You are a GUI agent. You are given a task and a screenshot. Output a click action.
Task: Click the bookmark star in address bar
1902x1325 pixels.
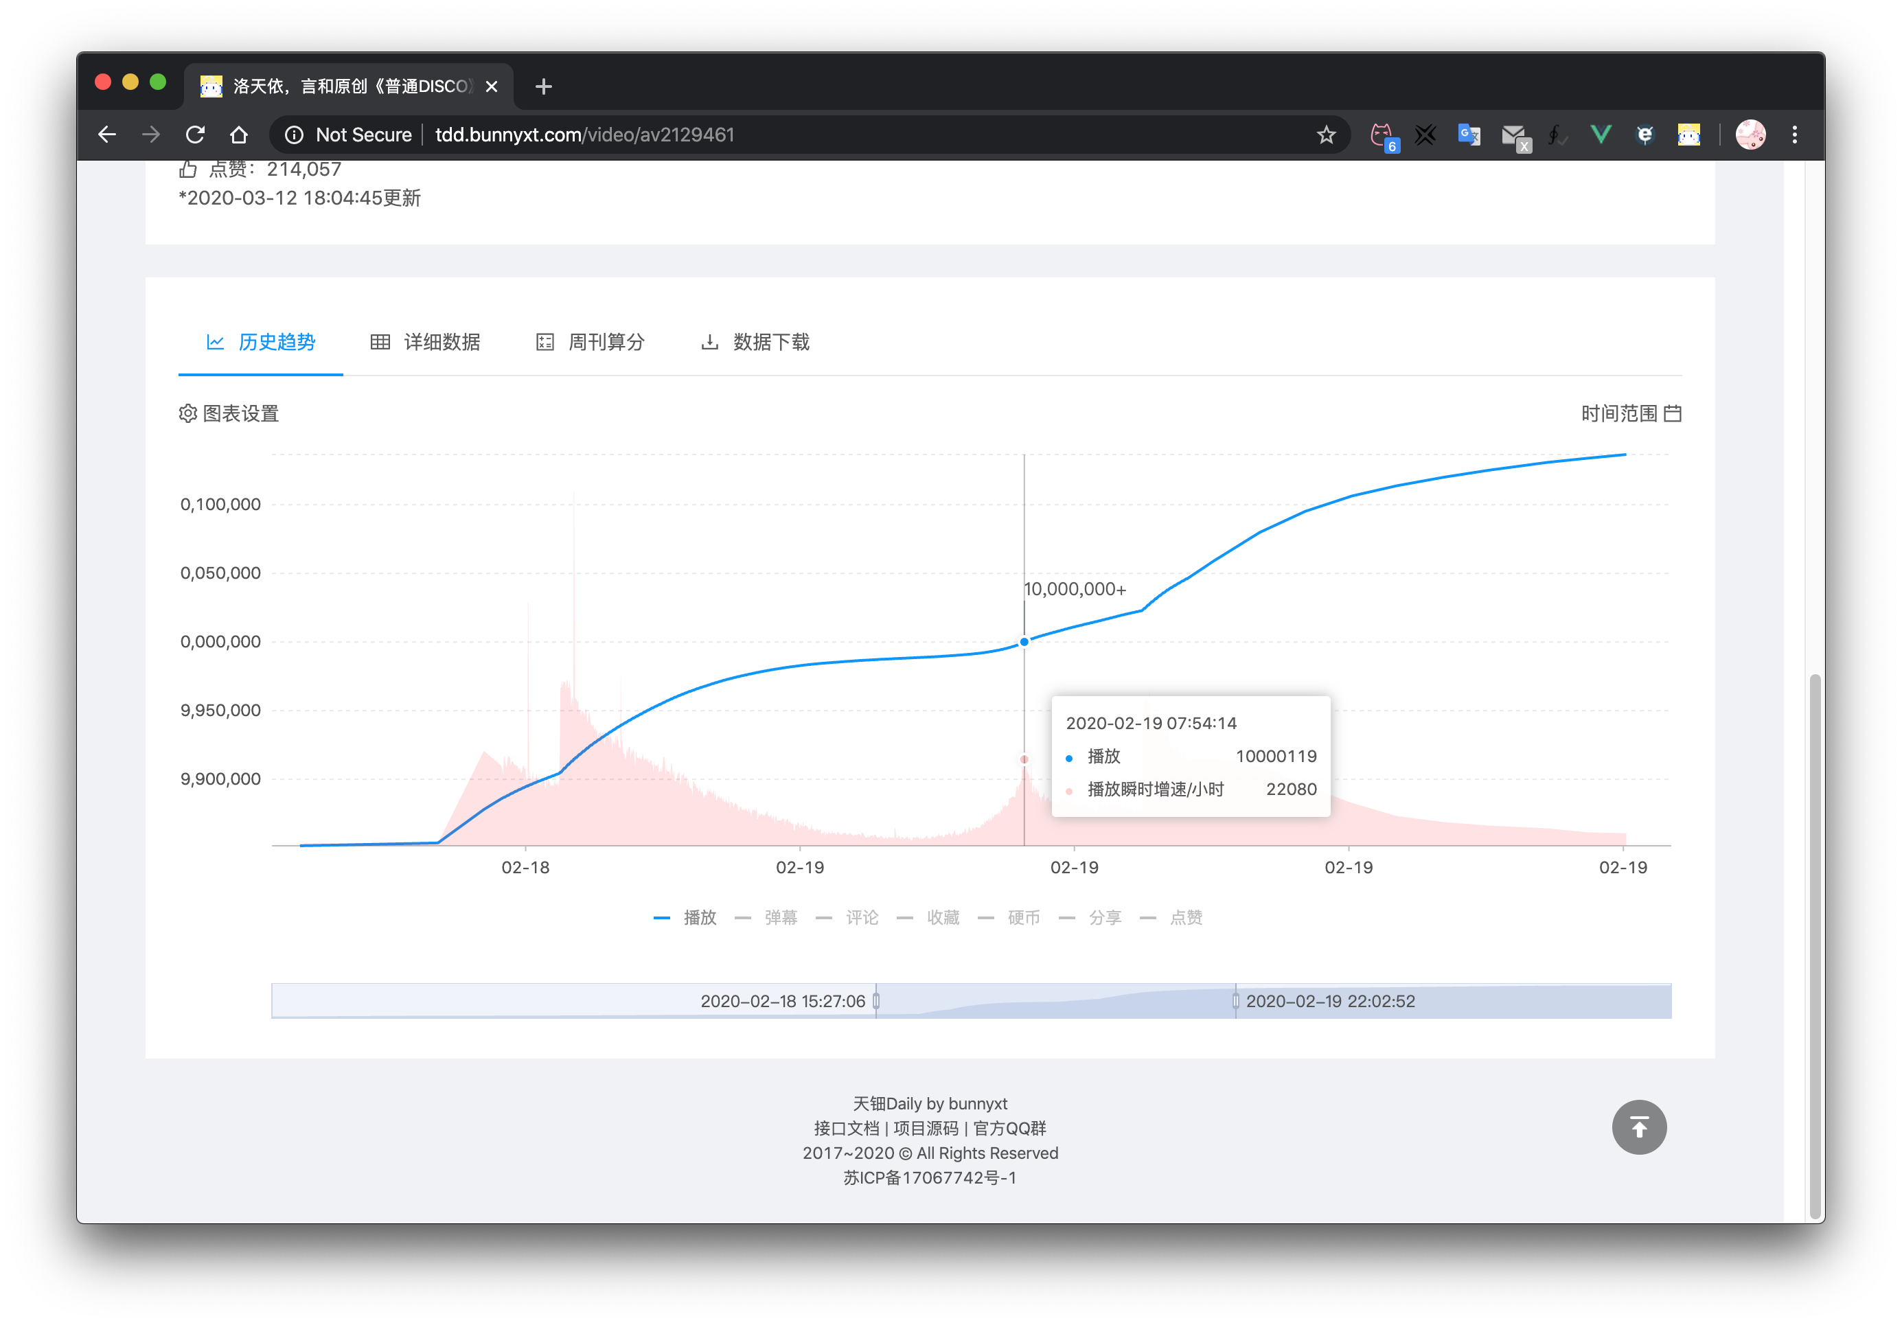click(1325, 135)
